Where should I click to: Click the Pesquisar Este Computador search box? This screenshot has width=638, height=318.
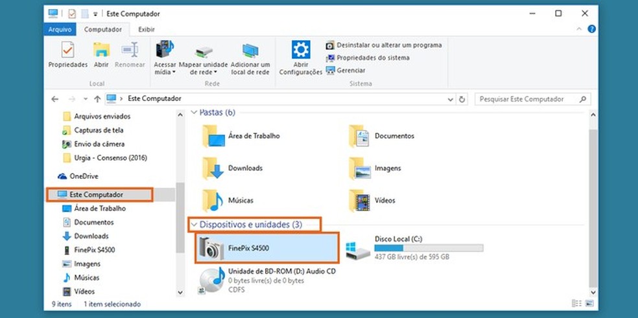click(532, 99)
